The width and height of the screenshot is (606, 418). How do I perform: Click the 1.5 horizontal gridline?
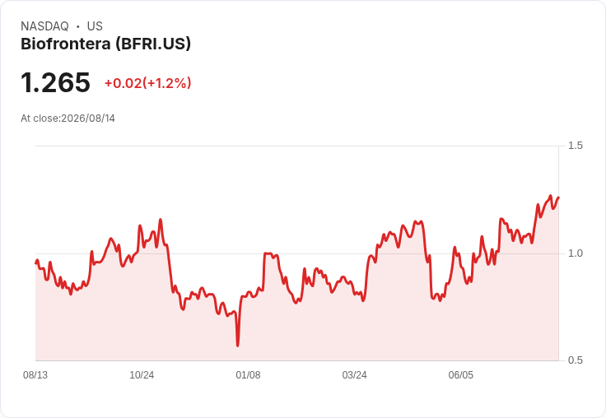coord(296,146)
